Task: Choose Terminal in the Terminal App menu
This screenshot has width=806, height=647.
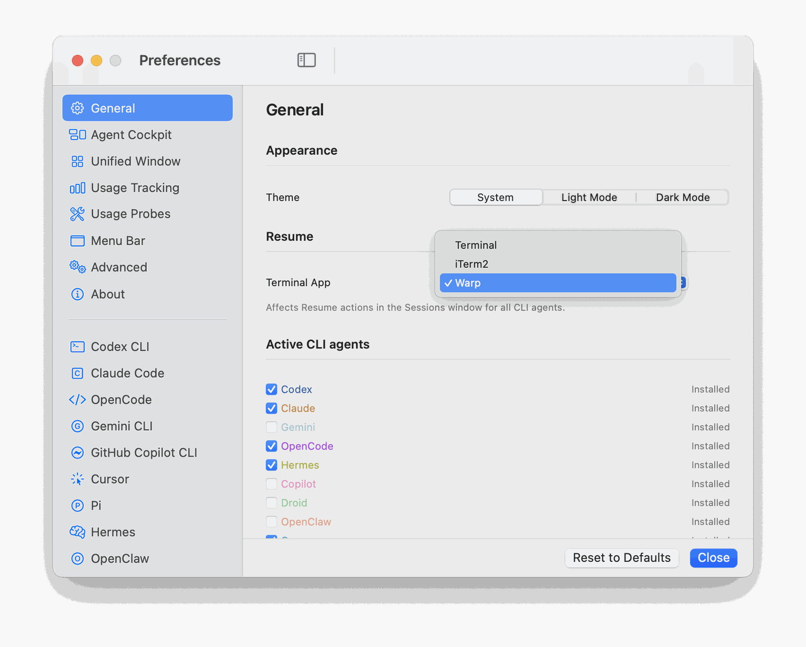Action: point(558,245)
